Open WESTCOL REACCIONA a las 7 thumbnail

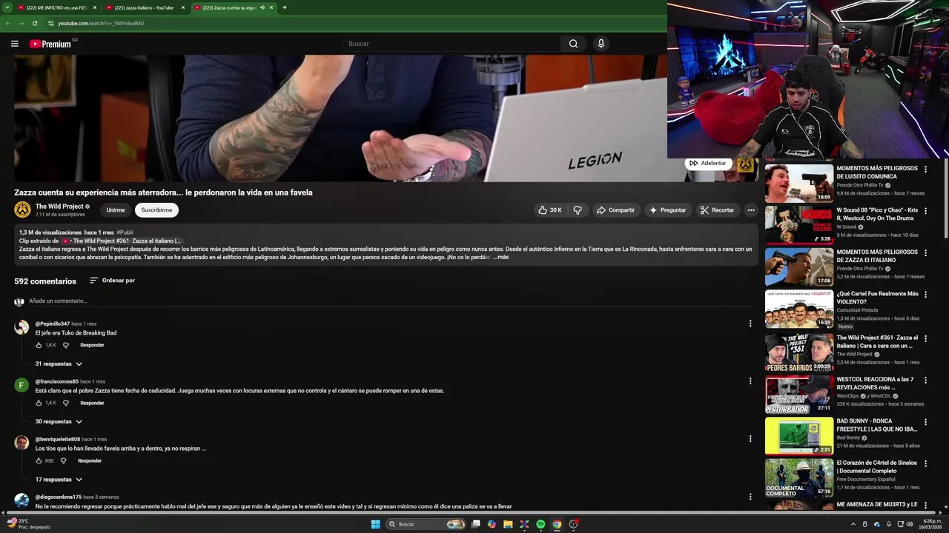pos(799,394)
